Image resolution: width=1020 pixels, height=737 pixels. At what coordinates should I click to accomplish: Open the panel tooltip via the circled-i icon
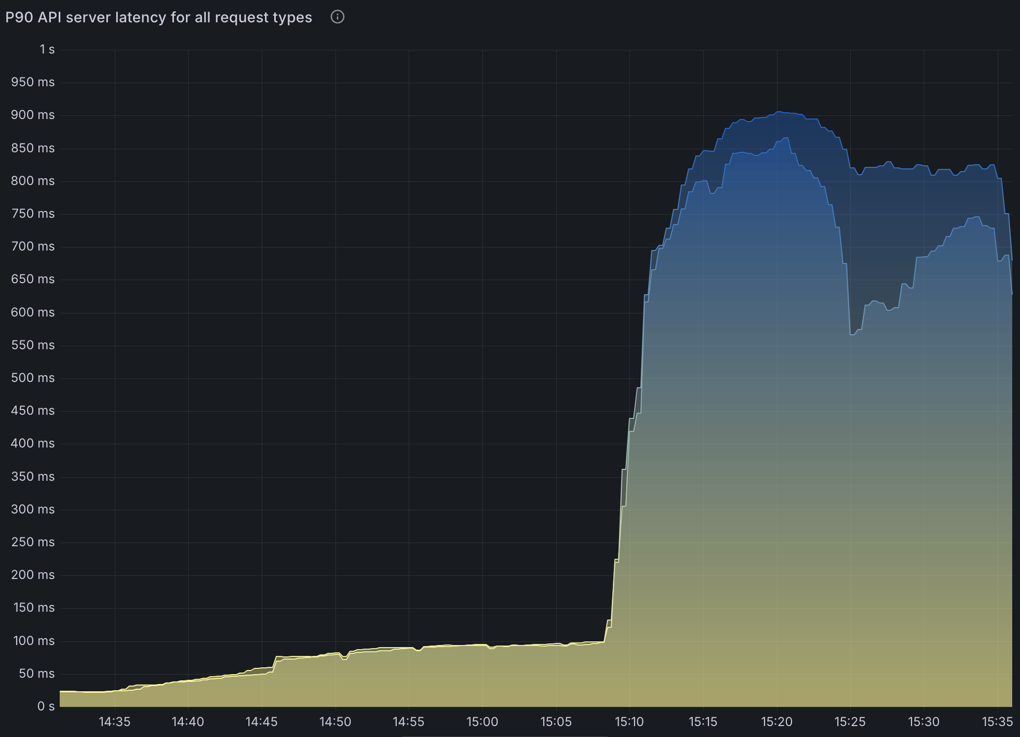click(337, 17)
